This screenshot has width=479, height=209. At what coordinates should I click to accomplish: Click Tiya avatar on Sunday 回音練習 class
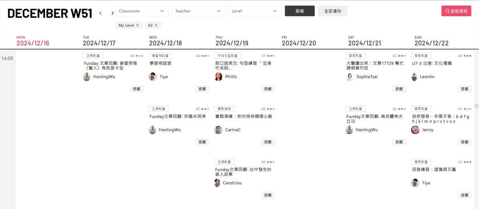pos(416,183)
